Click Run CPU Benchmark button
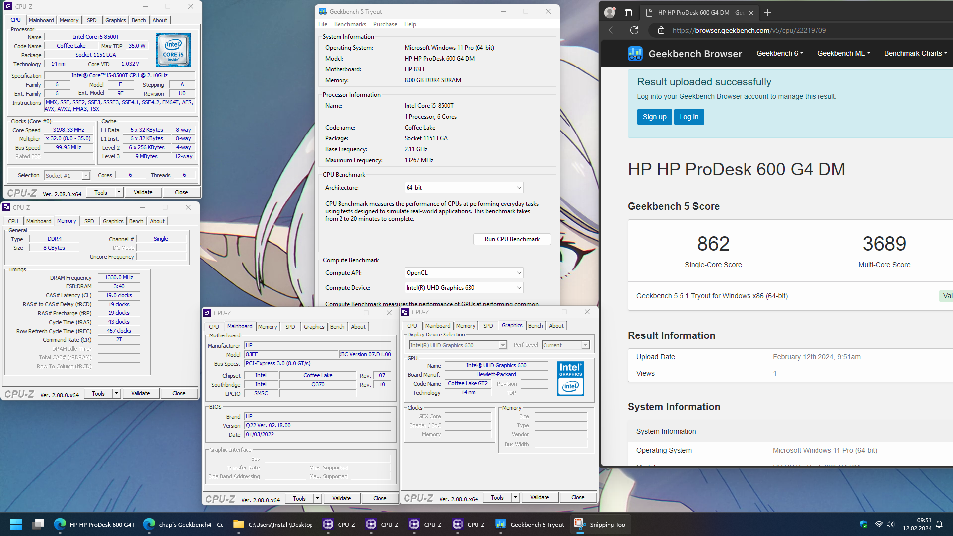953x536 pixels. click(x=512, y=239)
